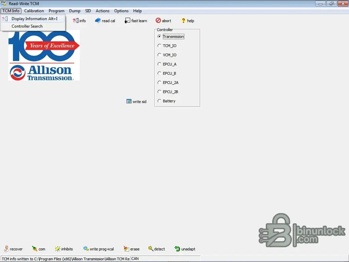
Task: Click the info toolbar icon
Action: (x=75, y=21)
